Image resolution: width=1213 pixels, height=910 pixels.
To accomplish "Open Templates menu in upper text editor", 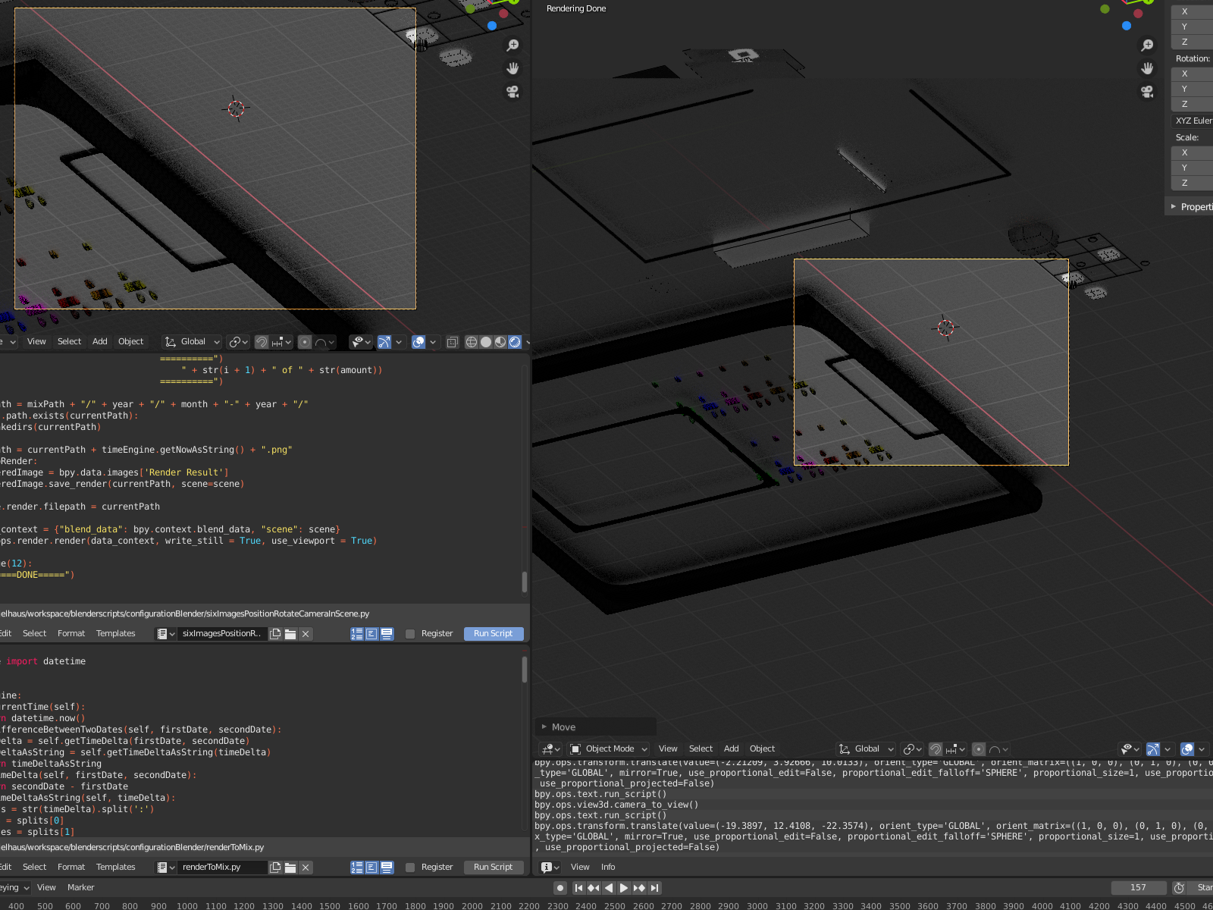I will point(115,634).
